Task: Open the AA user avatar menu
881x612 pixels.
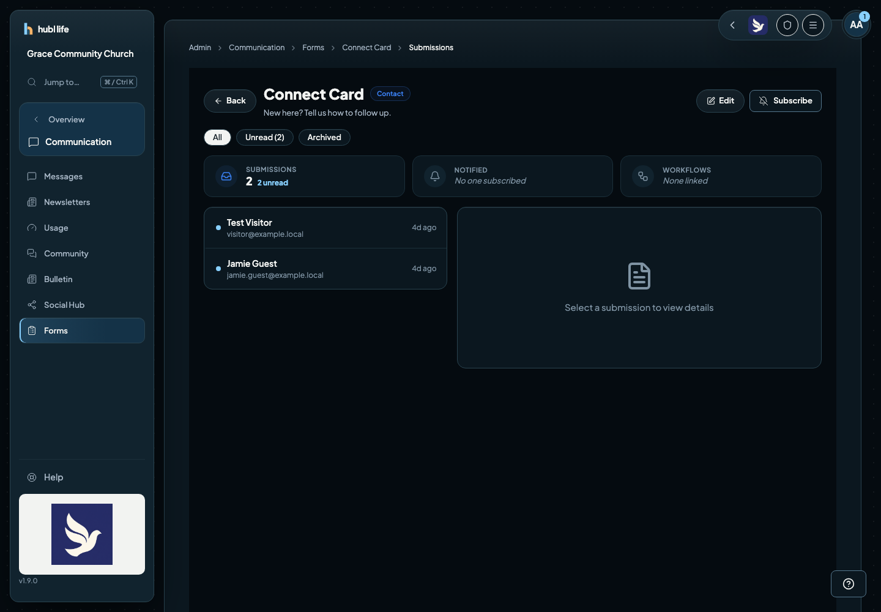Action: click(857, 24)
